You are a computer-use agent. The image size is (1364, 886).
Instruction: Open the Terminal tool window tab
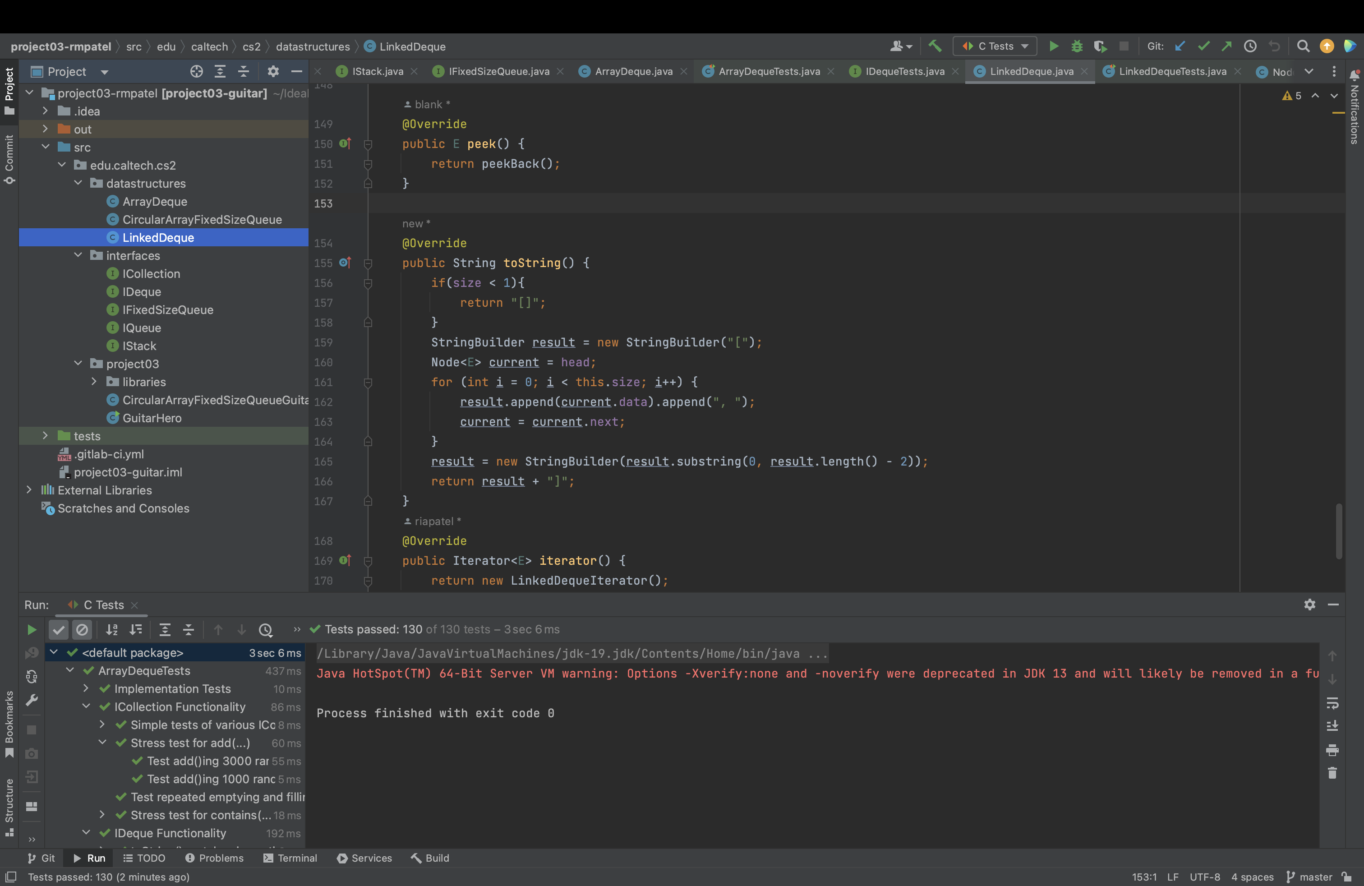click(290, 857)
